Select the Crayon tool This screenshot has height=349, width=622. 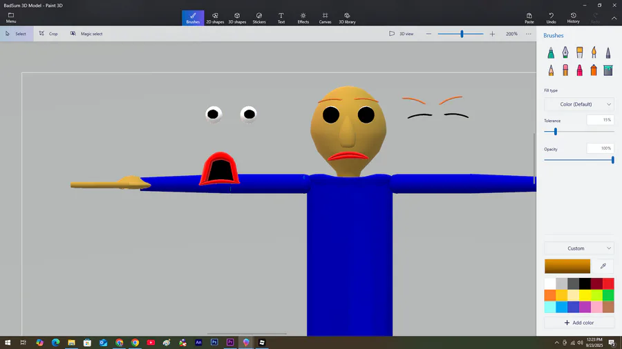(x=580, y=70)
